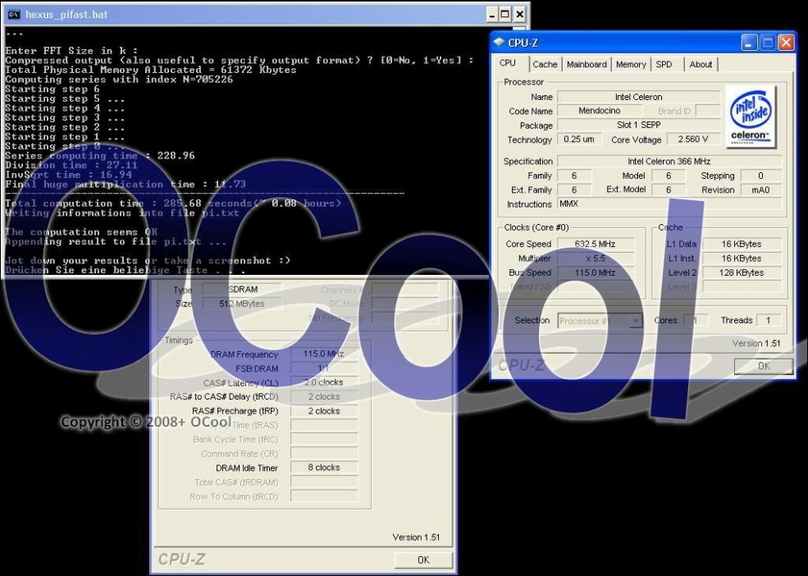The height and width of the screenshot is (576, 808).
Task: Click the Instructions value 'MMX'
Action: (669, 204)
